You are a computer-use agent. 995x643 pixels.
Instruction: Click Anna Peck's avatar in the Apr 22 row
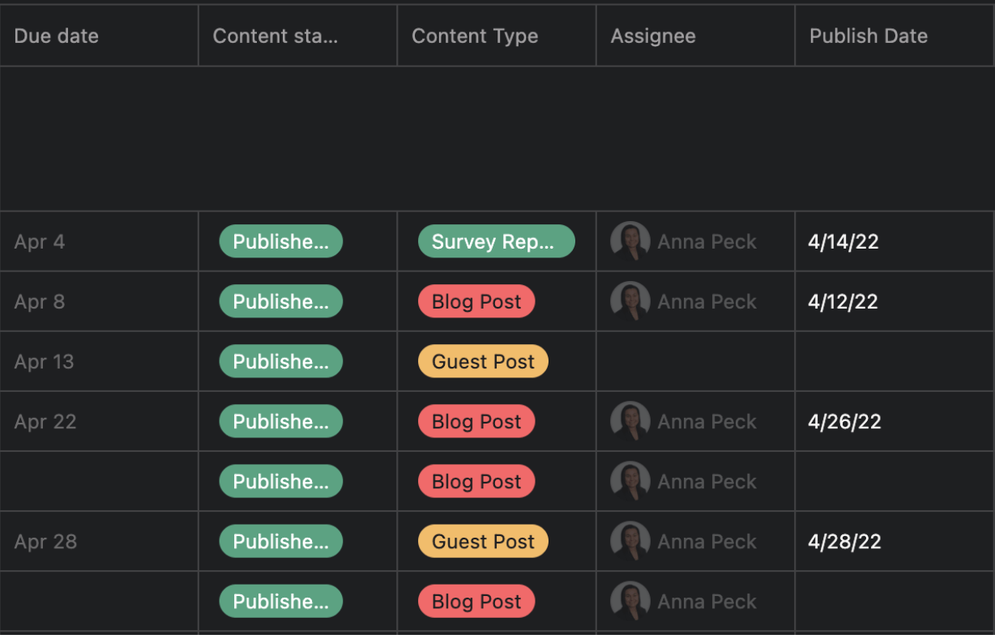[x=630, y=421]
